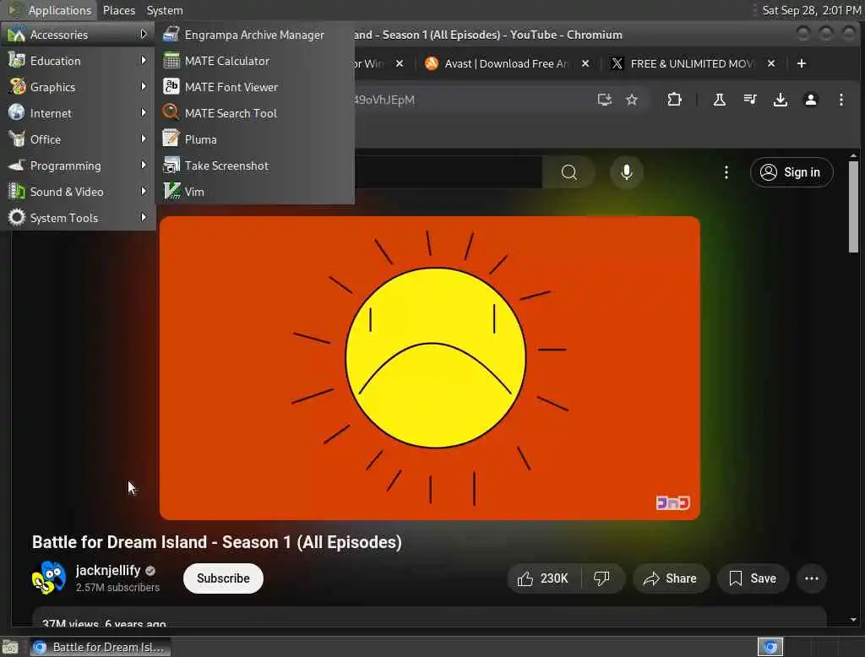The width and height of the screenshot is (865, 657).
Task: Click the YouTube search input field
Action: pos(448,172)
